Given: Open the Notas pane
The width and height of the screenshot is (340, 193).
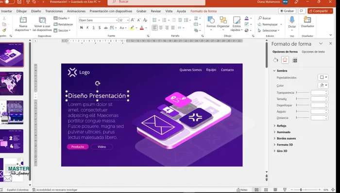Looking at the screenshot, I should [x=242, y=190].
